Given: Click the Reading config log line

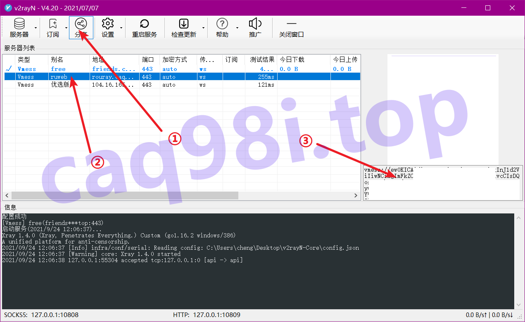Looking at the screenshot, I should 181,248.
